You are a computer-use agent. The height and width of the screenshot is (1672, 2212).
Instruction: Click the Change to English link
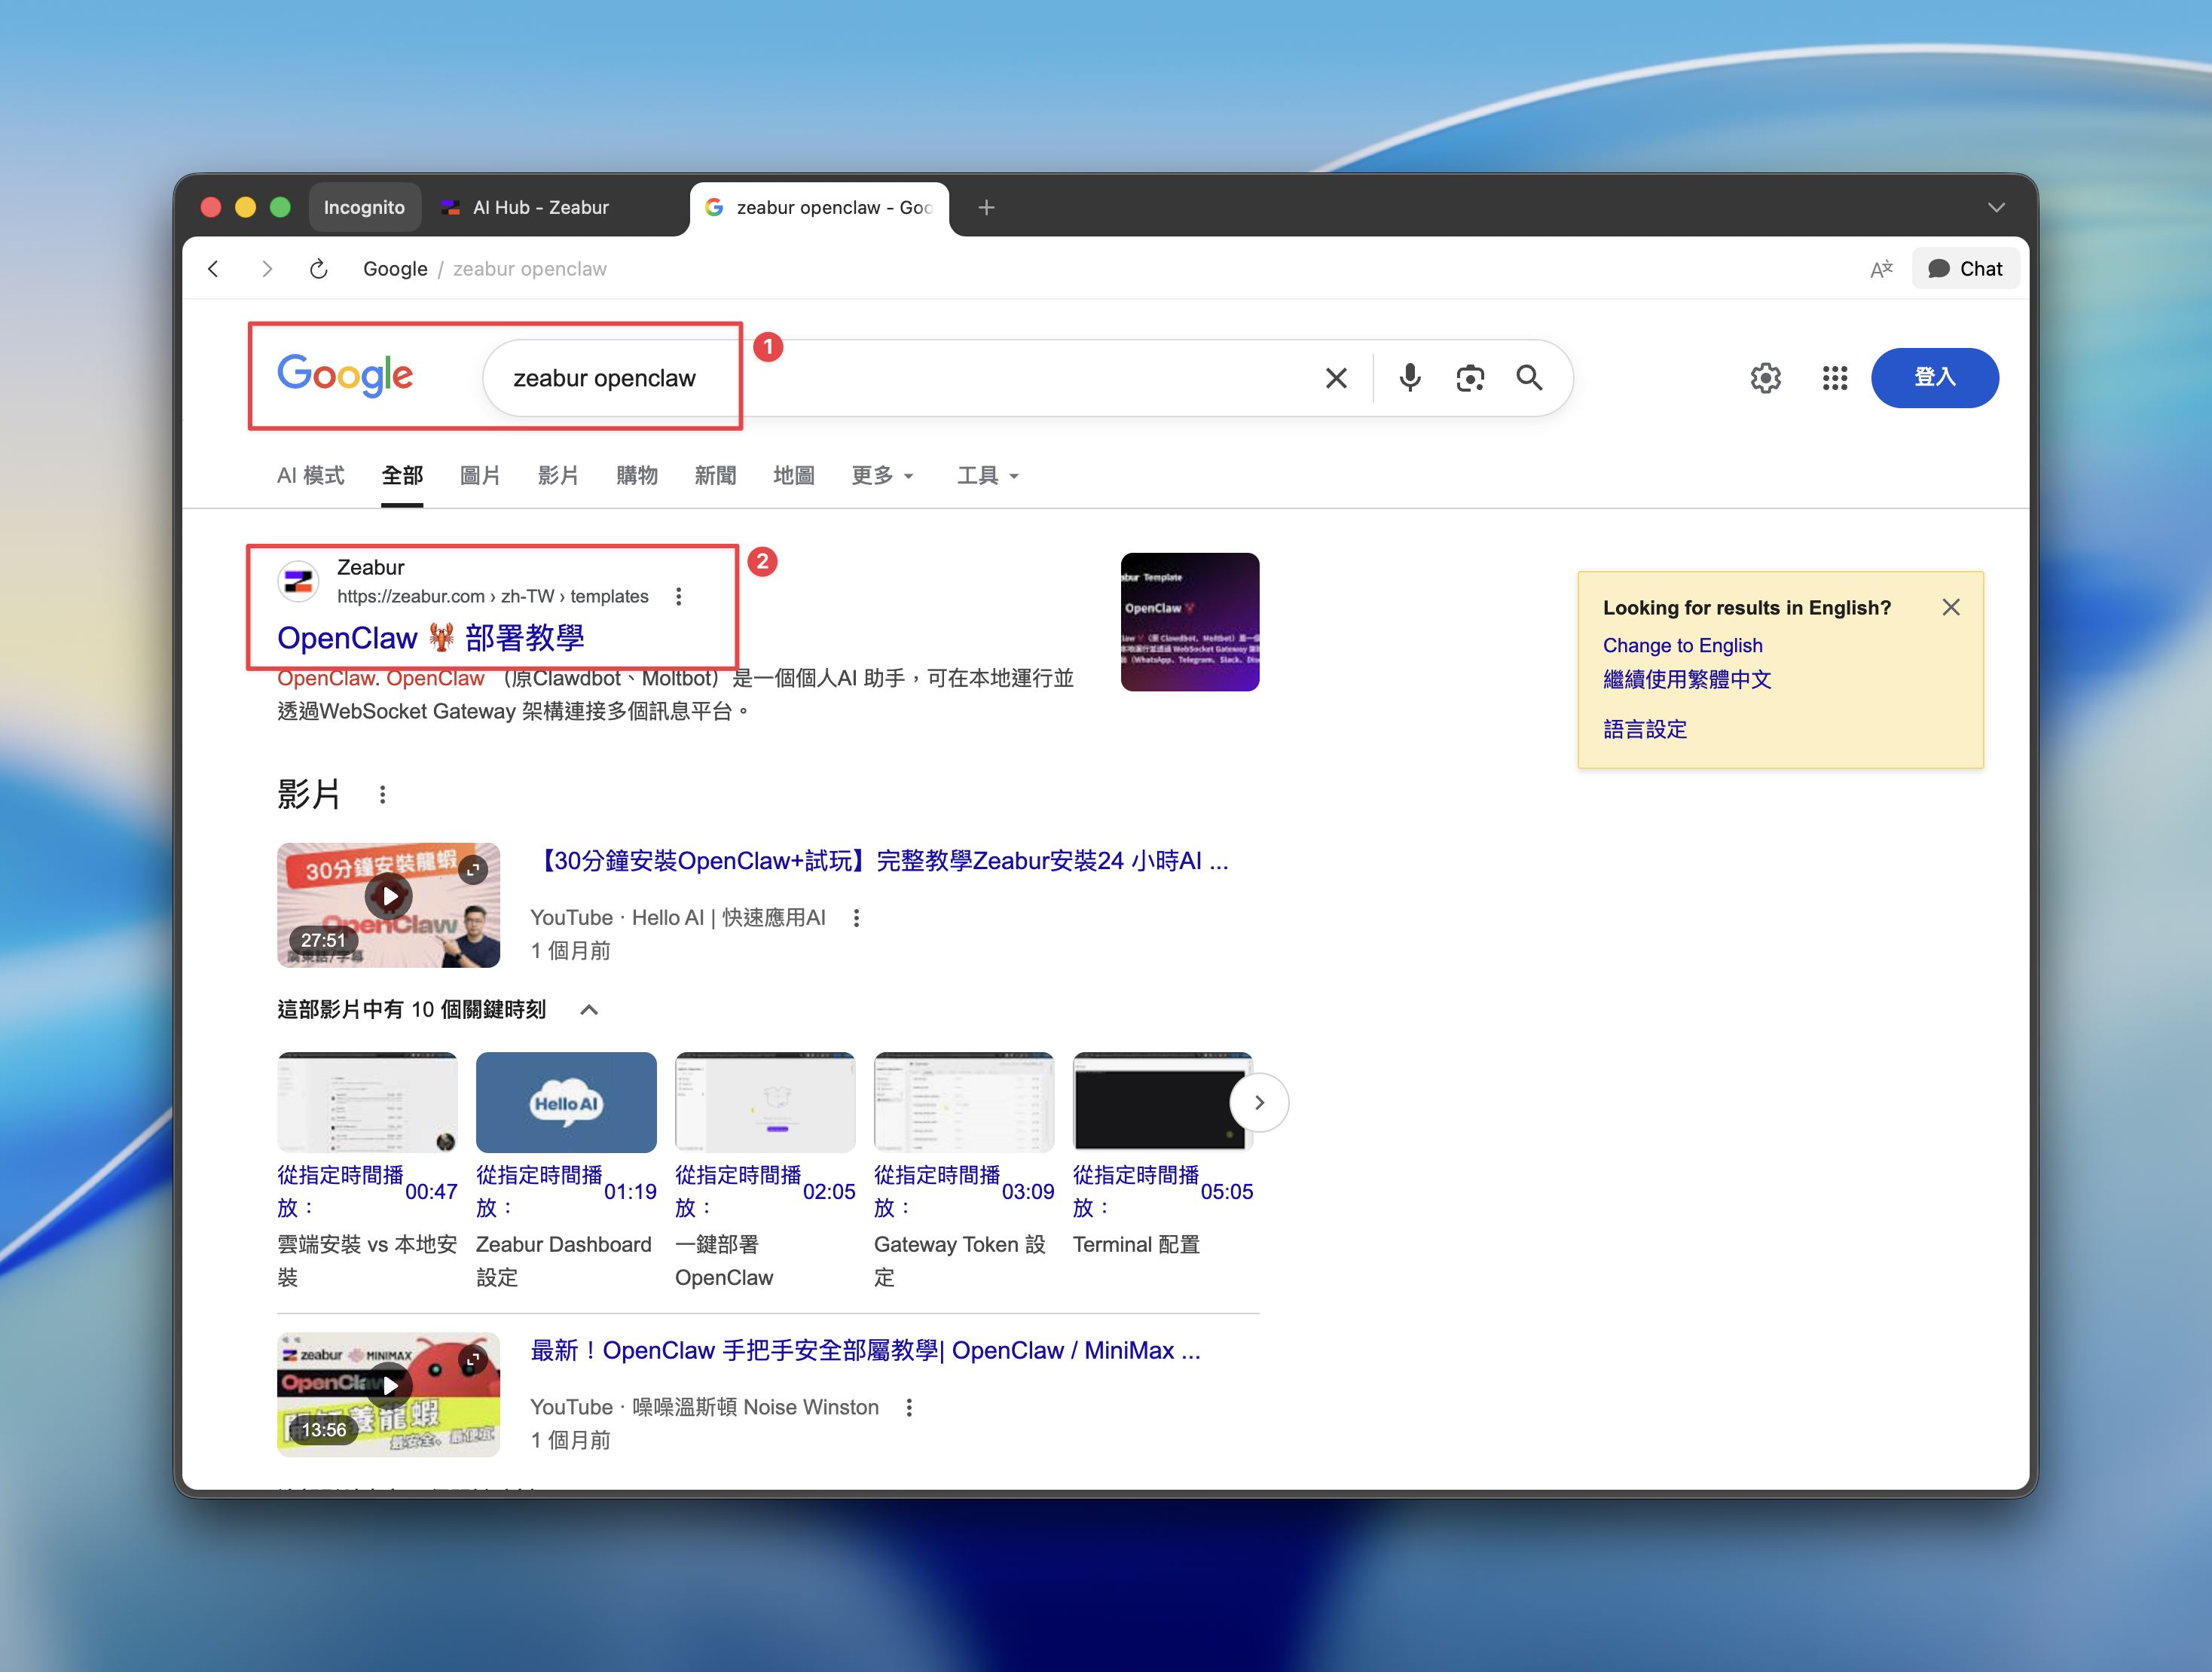1682,645
